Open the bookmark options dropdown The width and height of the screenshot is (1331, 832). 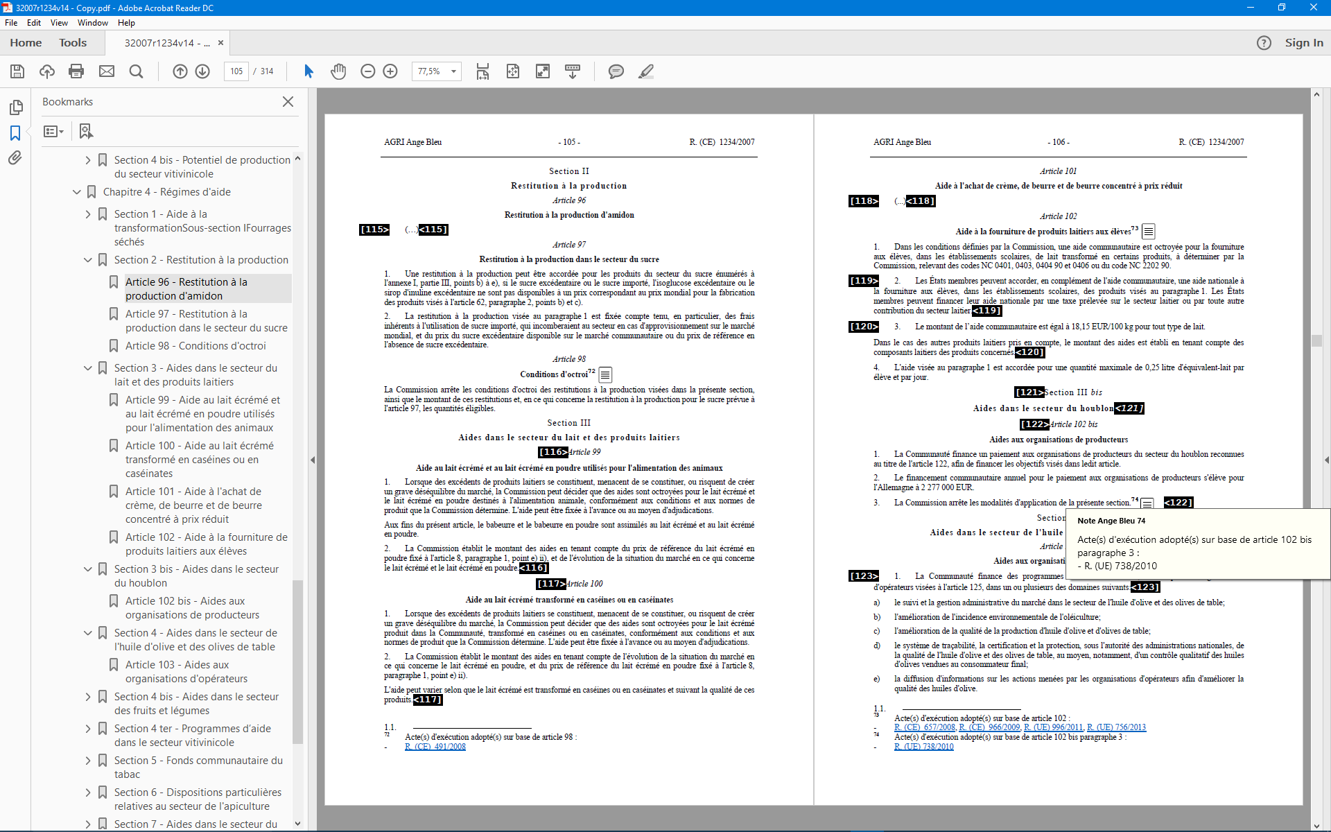[53, 131]
